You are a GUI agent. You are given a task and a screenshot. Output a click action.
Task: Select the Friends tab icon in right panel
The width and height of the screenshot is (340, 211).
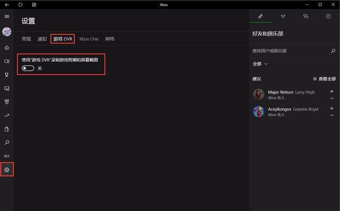[x=260, y=16]
